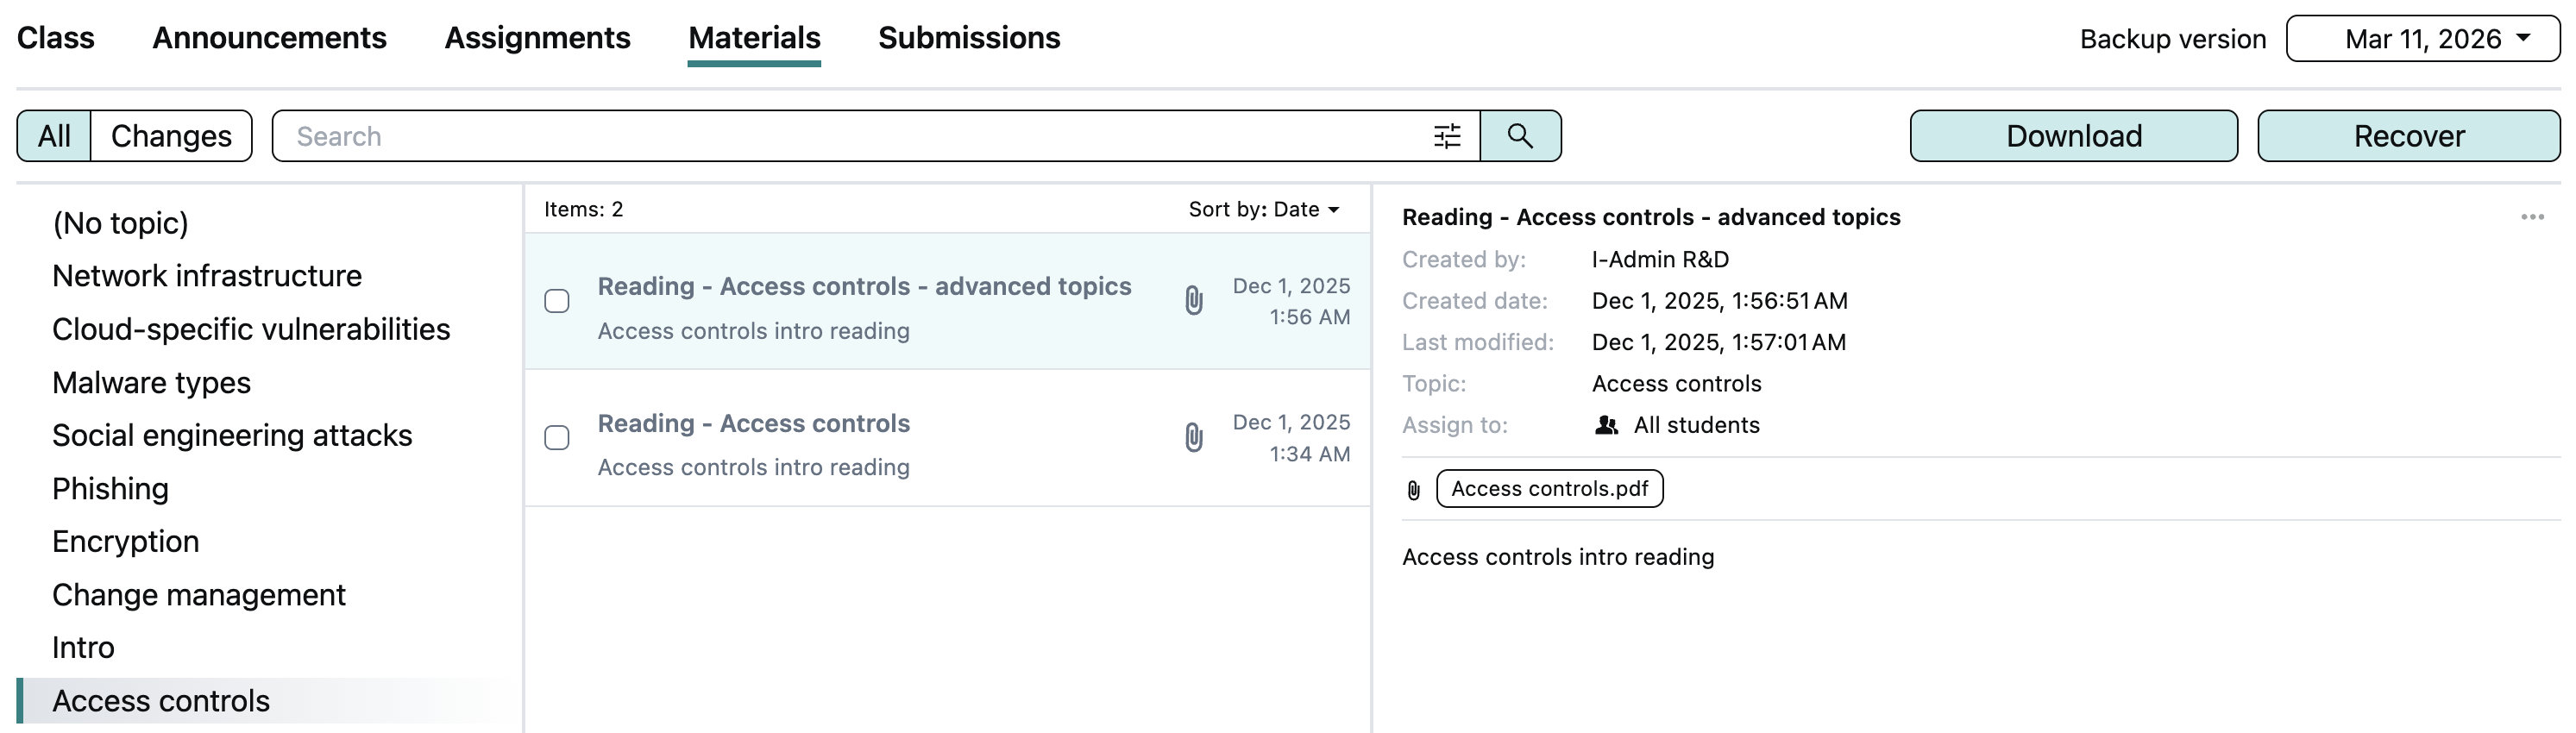The image size is (2576, 733).
Task: Click attachment icon beside Access controls.pdf
Action: (1413, 490)
